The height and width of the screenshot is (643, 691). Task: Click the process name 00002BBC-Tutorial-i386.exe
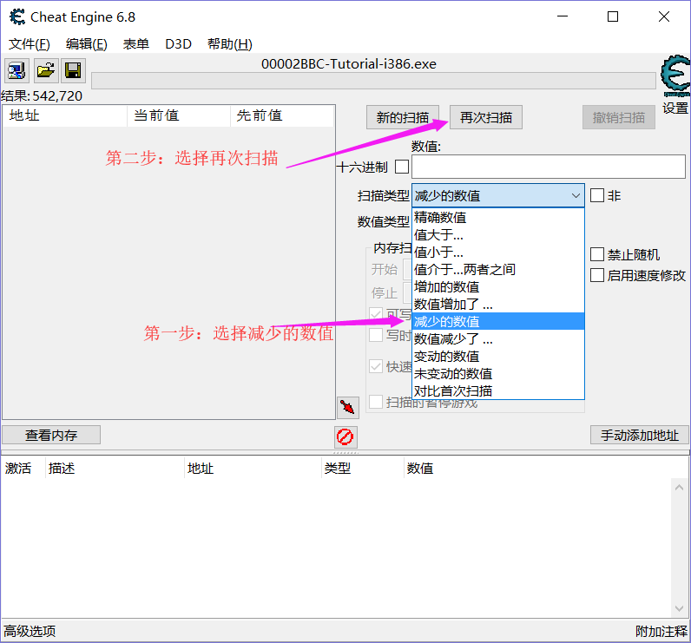(349, 64)
